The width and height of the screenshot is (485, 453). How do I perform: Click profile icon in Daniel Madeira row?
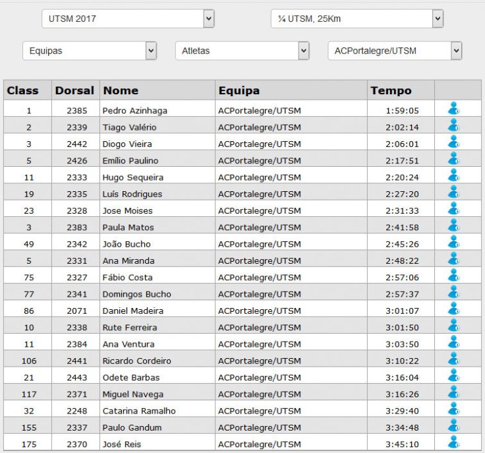(453, 309)
